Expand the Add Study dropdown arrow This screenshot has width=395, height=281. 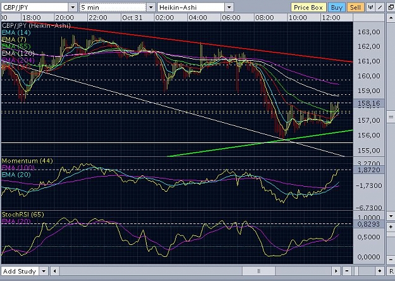click(x=44, y=272)
